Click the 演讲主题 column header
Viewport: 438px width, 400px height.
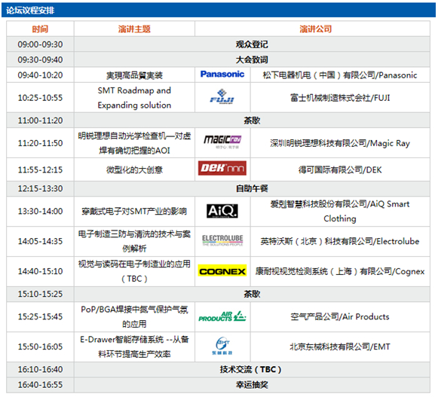coord(134,29)
